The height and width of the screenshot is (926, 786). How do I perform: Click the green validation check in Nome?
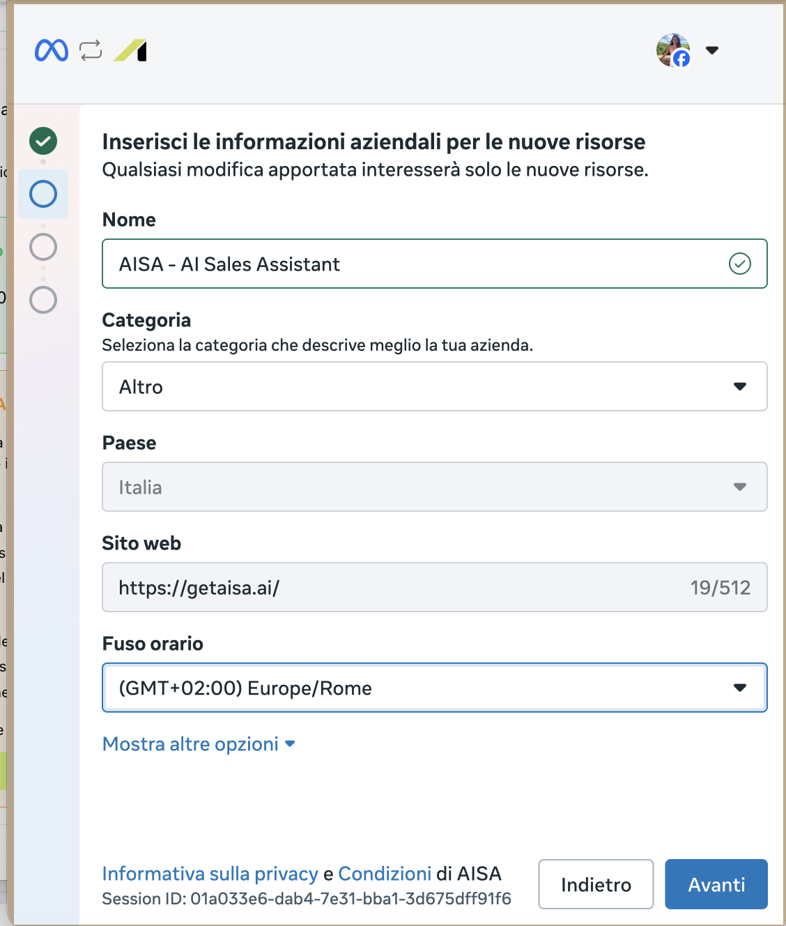pyautogui.click(x=740, y=264)
